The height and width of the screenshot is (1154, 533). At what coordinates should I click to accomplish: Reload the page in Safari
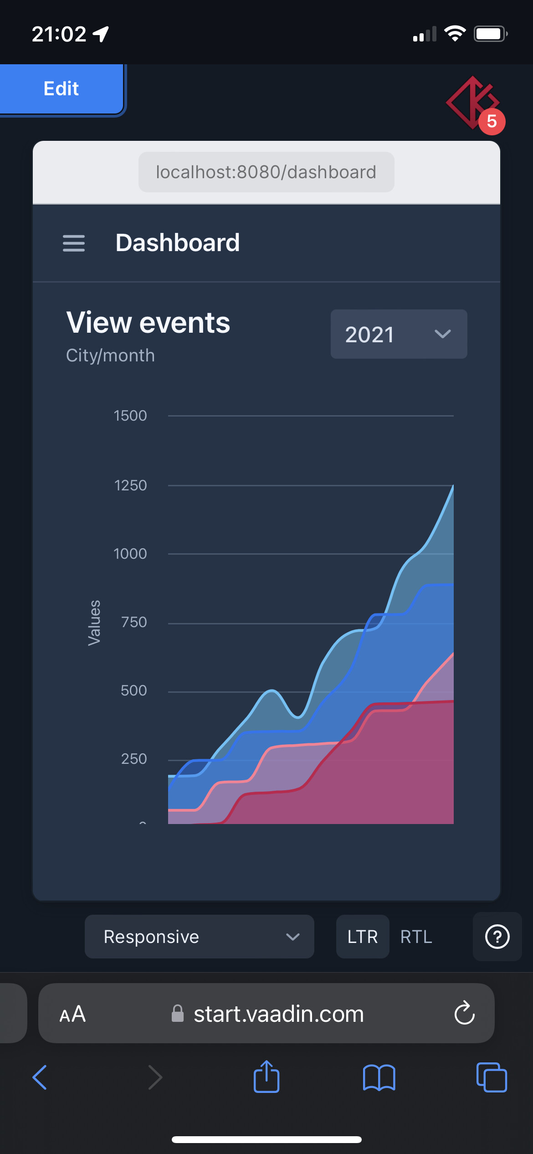pyautogui.click(x=464, y=1013)
